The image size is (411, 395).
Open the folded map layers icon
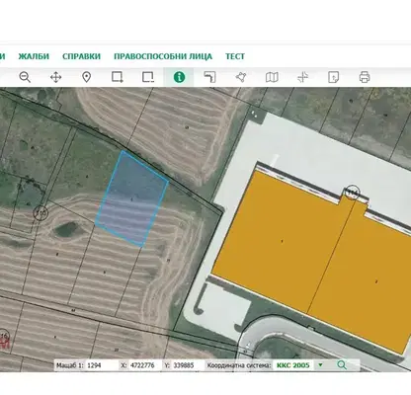(272, 77)
